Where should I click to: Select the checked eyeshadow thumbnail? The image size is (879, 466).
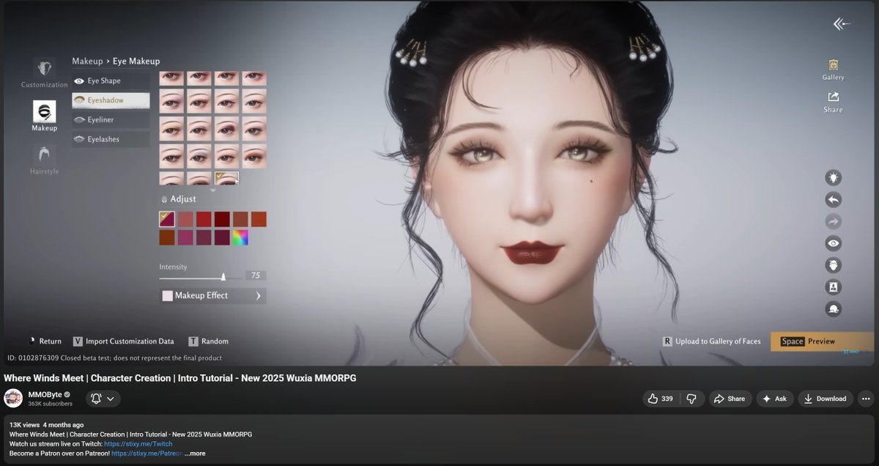click(x=226, y=178)
